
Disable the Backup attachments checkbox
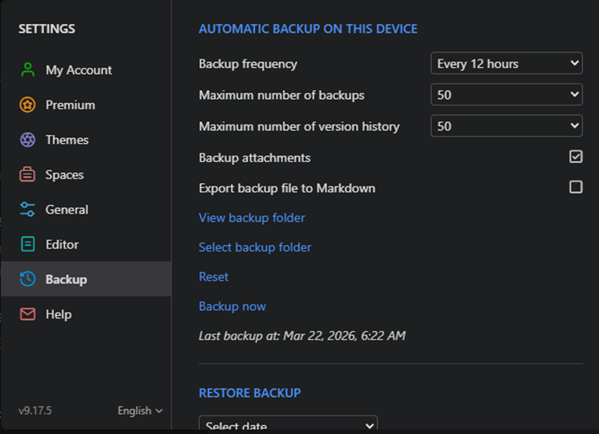point(576,157)
